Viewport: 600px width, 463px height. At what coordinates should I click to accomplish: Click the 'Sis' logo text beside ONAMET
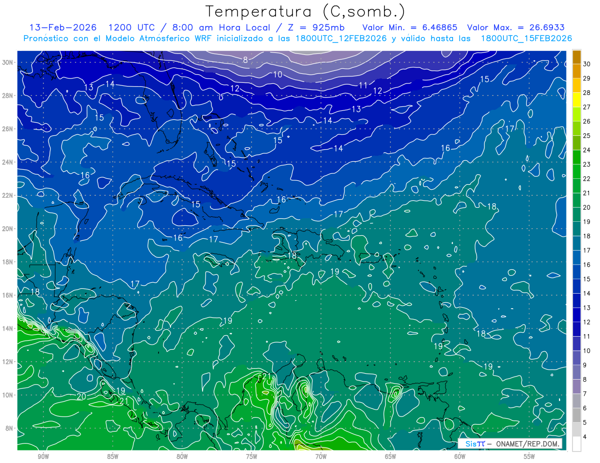click(x=472, y=444)
